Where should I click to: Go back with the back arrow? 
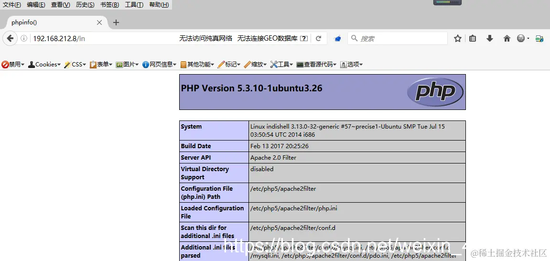pos(10,38)
